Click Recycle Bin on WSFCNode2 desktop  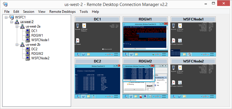[174, 69]
